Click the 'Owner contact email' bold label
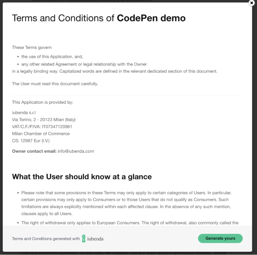Screen dimensions: 257x255 [34, 151]
